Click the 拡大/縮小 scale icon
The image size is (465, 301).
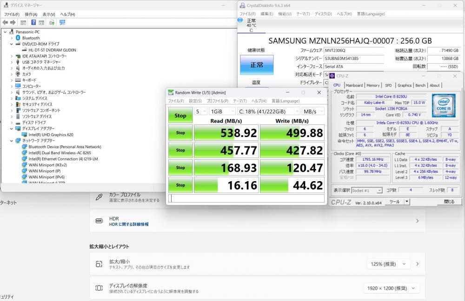tap(99, 264)
